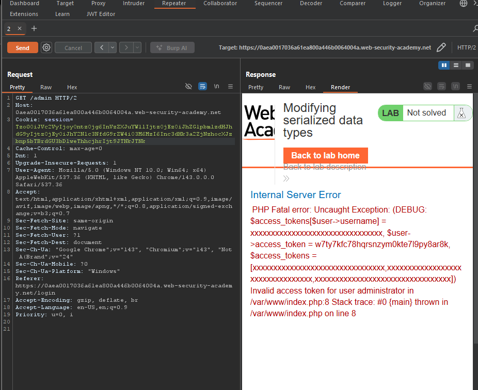Image resolution: width=478 pixels, height=390 pixels.
Task: Open the Learn tab
Action: click(62, 14)
